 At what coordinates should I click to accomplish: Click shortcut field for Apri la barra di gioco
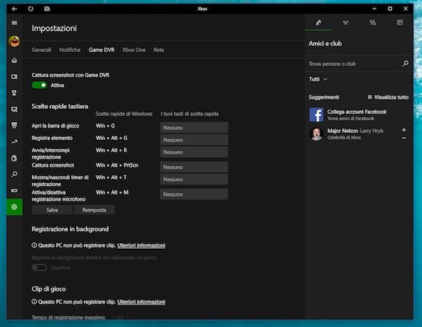tap(194, 127)
